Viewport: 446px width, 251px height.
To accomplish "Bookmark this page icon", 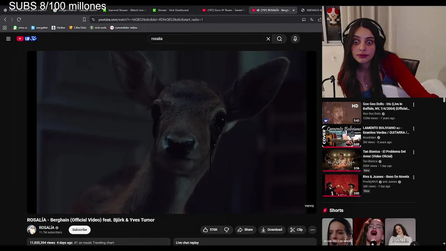I will (84, 20).
